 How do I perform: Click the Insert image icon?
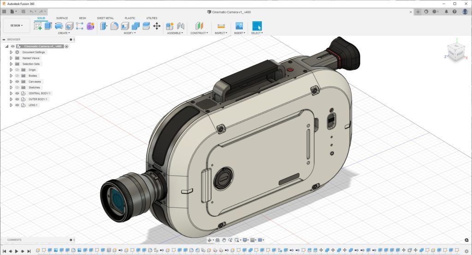pyautogui.click(x=239, y=26)
